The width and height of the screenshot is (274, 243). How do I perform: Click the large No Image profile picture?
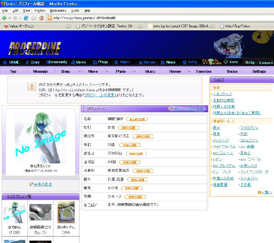(40, 137)
